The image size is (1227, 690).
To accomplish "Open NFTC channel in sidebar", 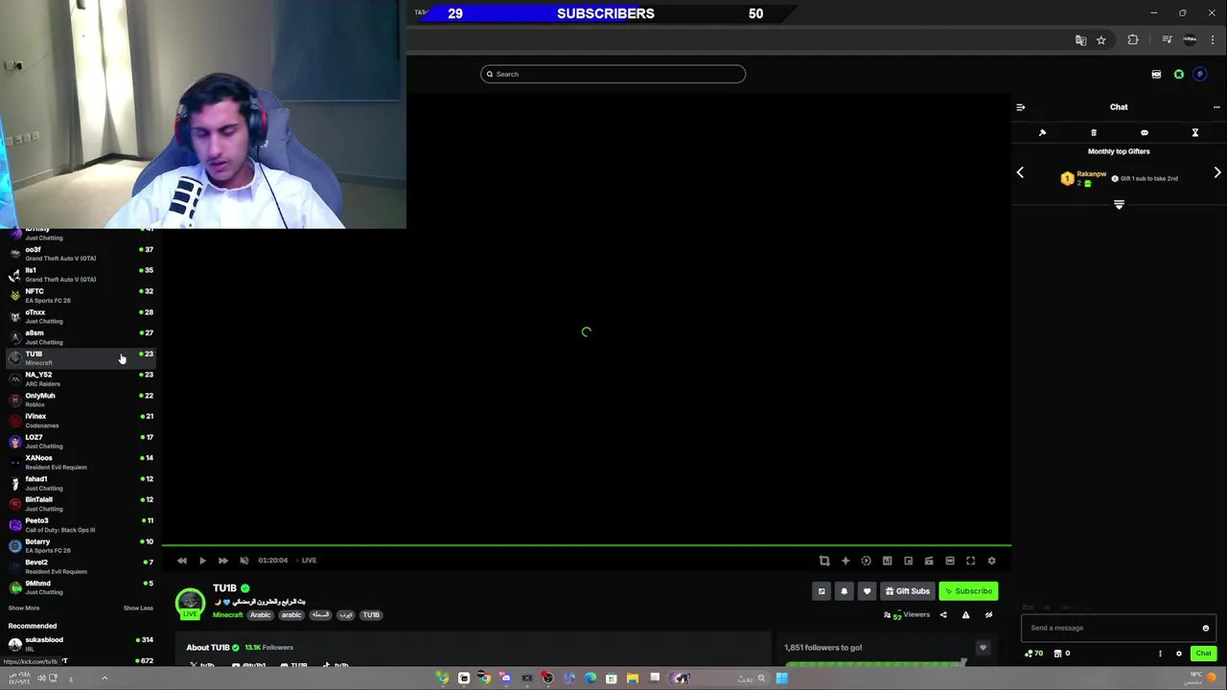I will click(80, 295).
